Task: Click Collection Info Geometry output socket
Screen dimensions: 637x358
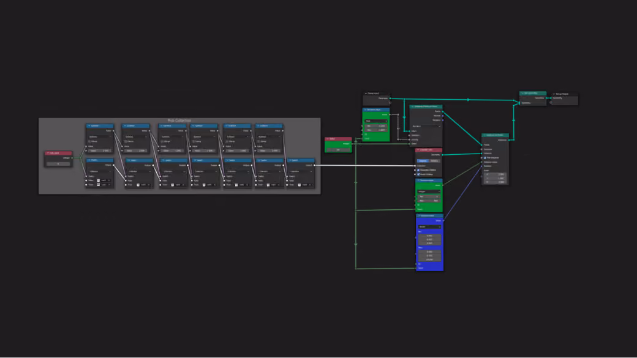Action: coord(442,155)
